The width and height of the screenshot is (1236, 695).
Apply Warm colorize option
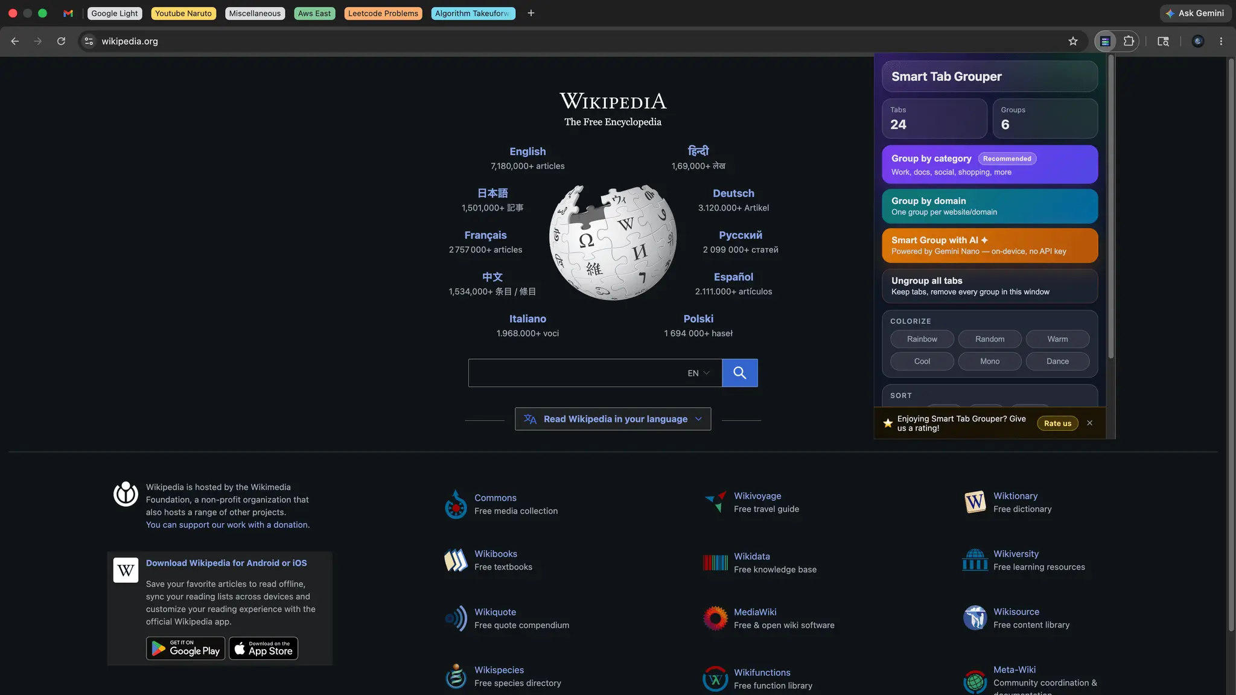click(x=1057, y=339)
